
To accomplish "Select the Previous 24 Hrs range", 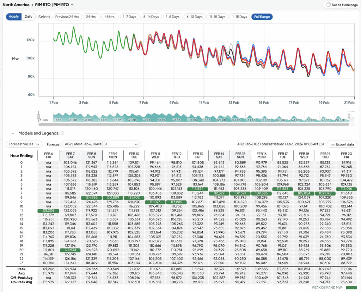I will click(67, 17).
